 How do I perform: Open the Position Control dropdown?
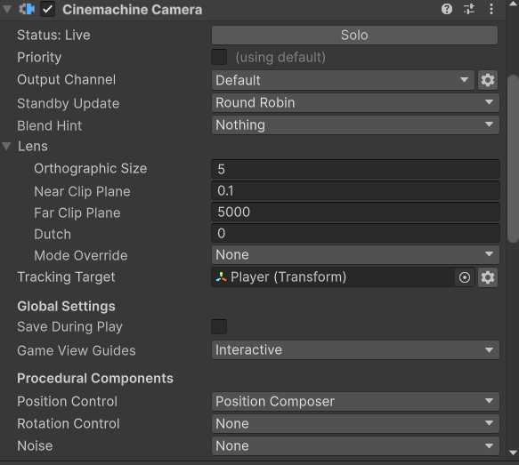click(x=355, y=402)
